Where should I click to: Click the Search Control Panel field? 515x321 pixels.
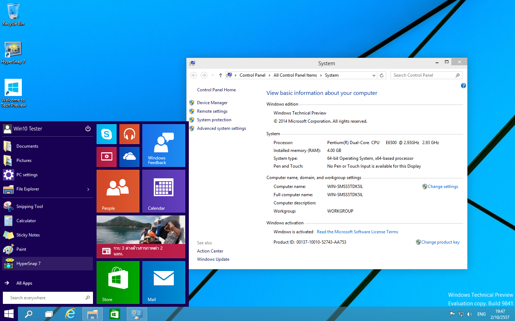(423, 75)
